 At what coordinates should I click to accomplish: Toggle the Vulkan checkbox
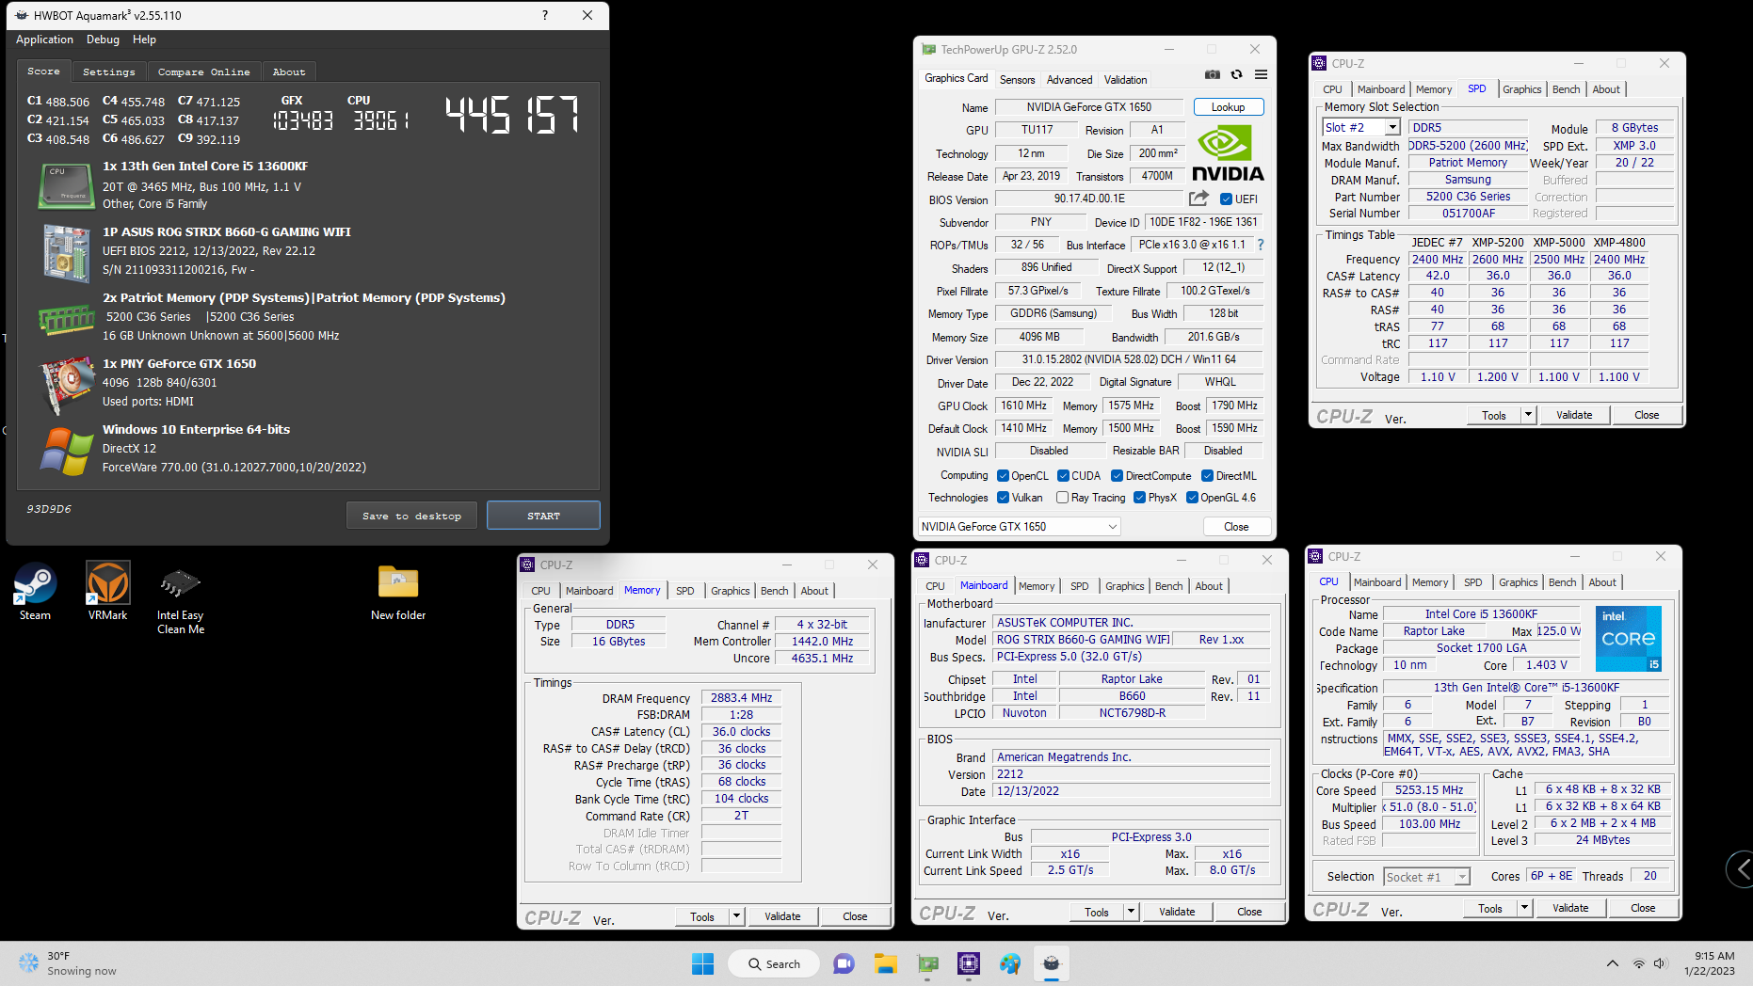click(1003, 498)
